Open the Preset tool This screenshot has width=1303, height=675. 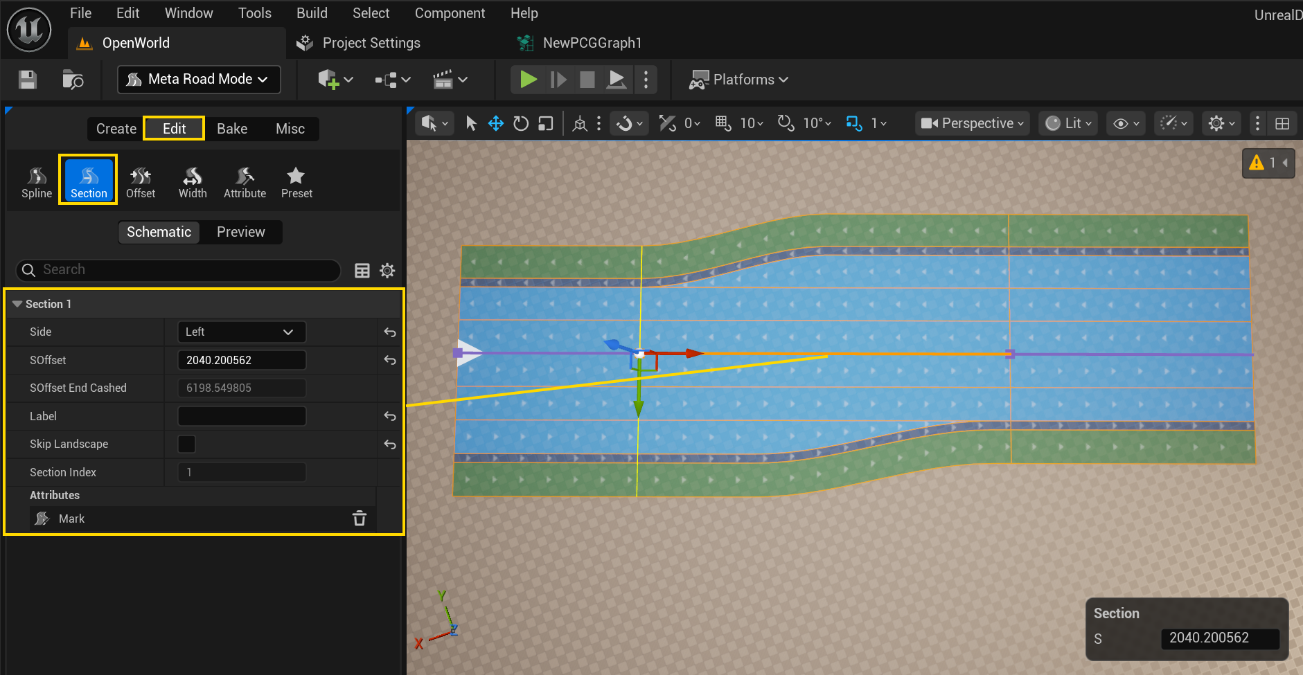[x=296, y=182]
